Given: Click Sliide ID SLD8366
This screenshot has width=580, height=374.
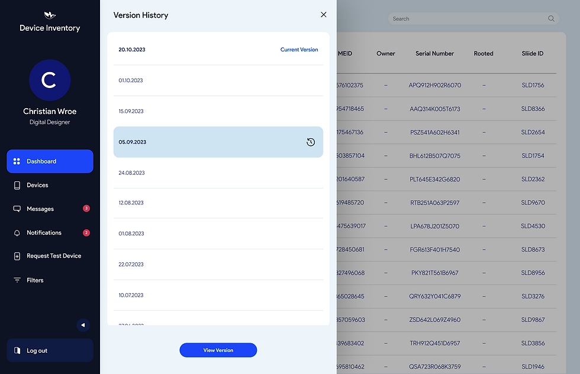Looking at the screenshot, I should (533, 109).
